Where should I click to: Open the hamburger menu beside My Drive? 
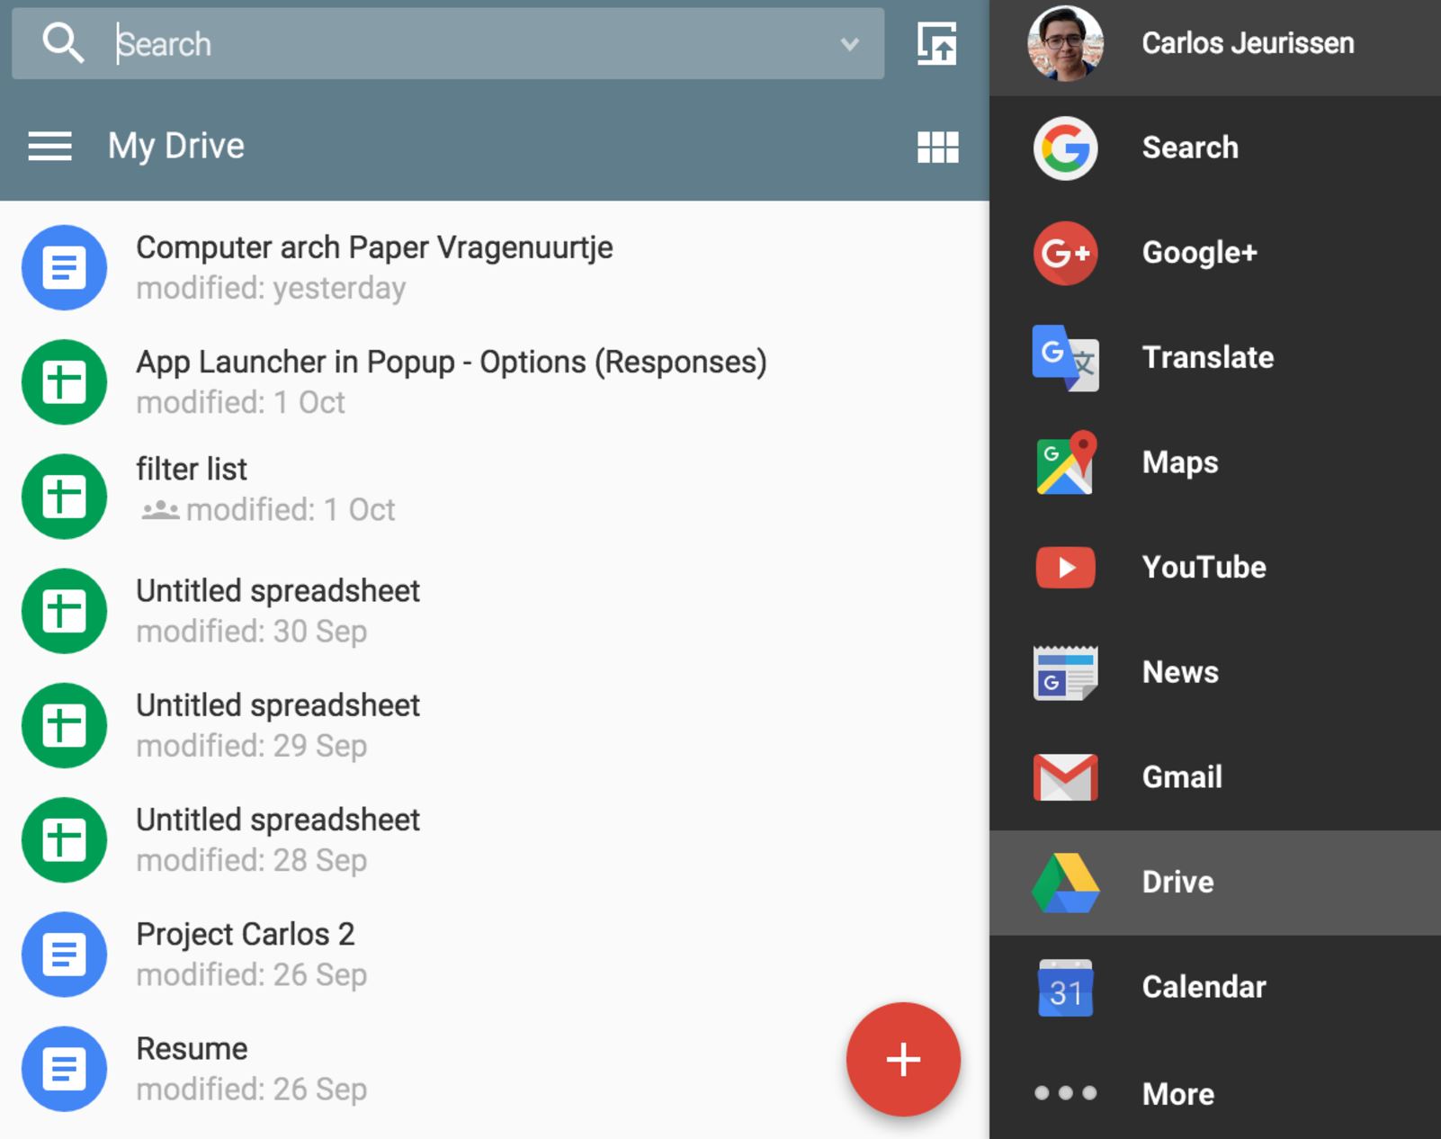click(x=49, y=146)
